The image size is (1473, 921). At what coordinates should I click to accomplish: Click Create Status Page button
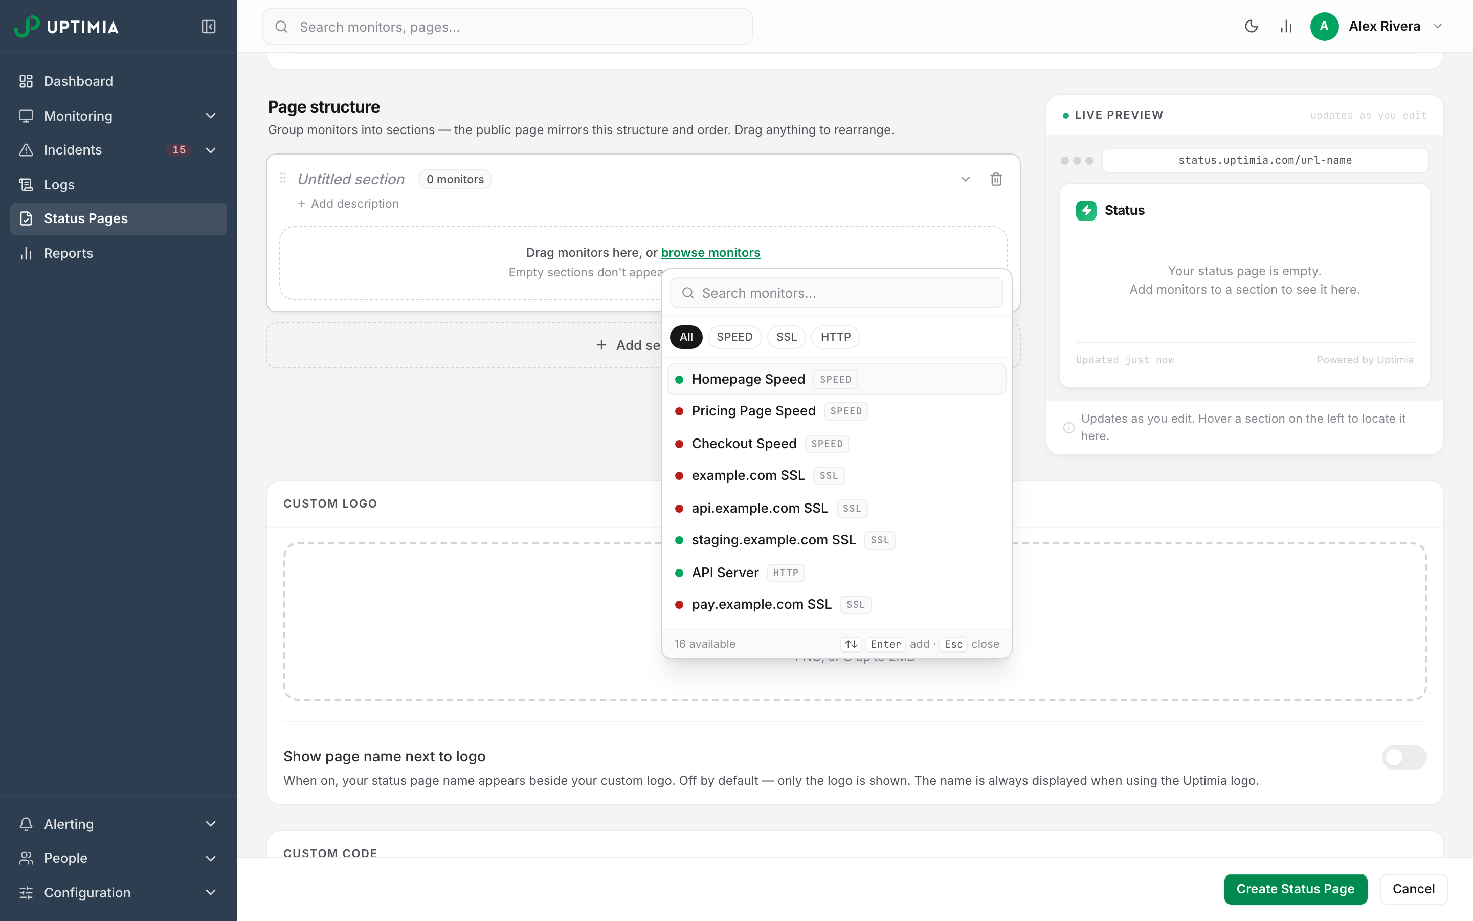click(x=1295, y=889)
